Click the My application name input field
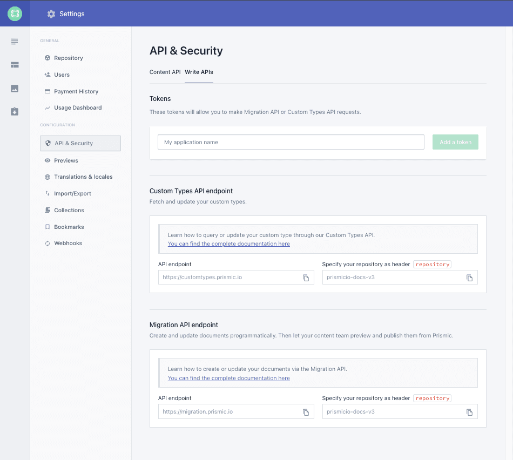 pyautogui.click(x=292, y=142)
